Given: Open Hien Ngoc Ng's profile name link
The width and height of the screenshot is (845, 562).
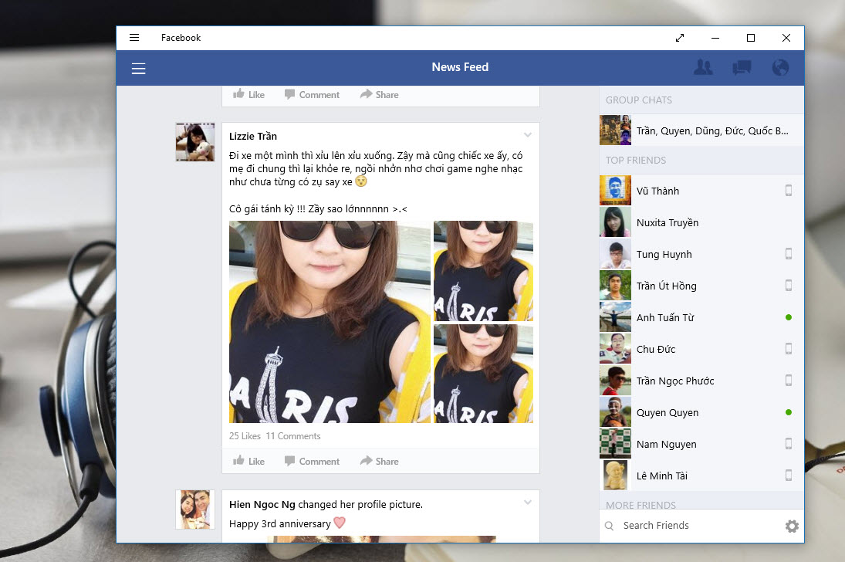Looking at the screenshot, I should pos(262,505).
